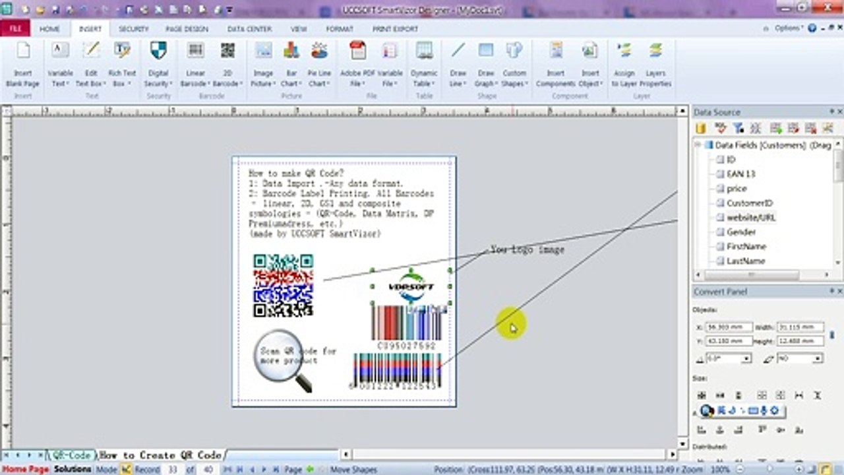Open the How to Create QR Code tab
This screenshot has height=475, width=844.
tap(160, 455)
